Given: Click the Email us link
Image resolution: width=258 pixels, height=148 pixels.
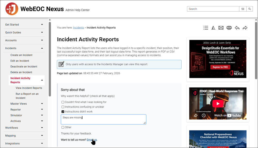Looking at the screenshot, I should tap(92, 140).
